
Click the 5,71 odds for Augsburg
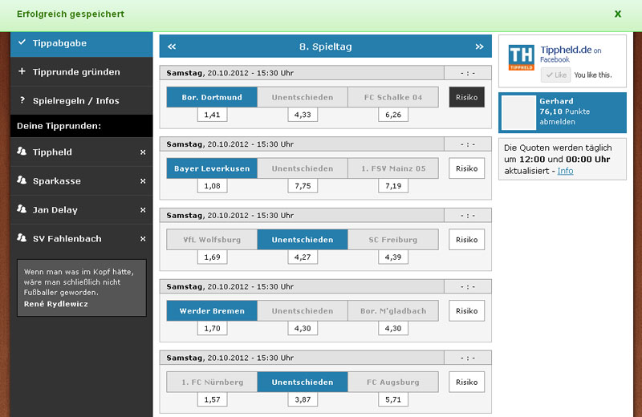(393, 399)
